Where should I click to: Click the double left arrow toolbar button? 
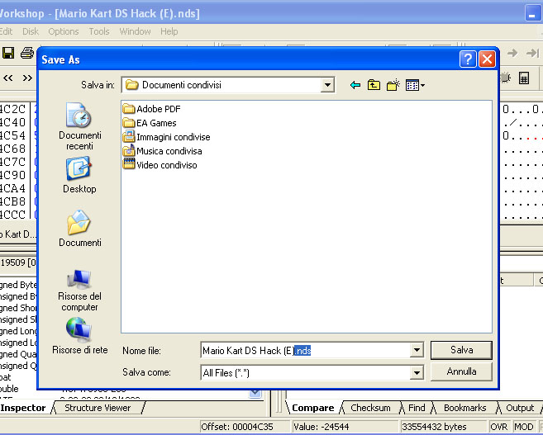(8, 78)
